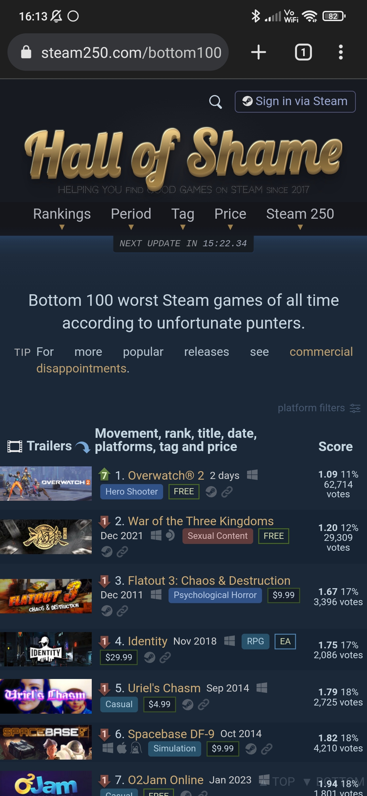This screenshot has width=367, height=796.
Task: Expand the Rankings dropdown menu
Action: (x=62, y=218)
